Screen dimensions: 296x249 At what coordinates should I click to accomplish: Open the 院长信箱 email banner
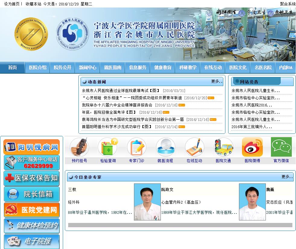[x=31, y=194]
